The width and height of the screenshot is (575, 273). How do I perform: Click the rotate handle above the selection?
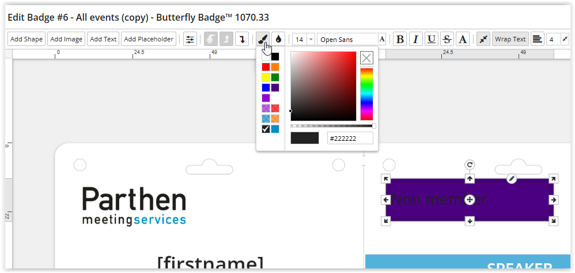470,165
